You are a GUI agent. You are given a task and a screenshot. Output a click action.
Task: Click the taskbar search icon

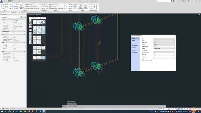[x=6, y=111]
